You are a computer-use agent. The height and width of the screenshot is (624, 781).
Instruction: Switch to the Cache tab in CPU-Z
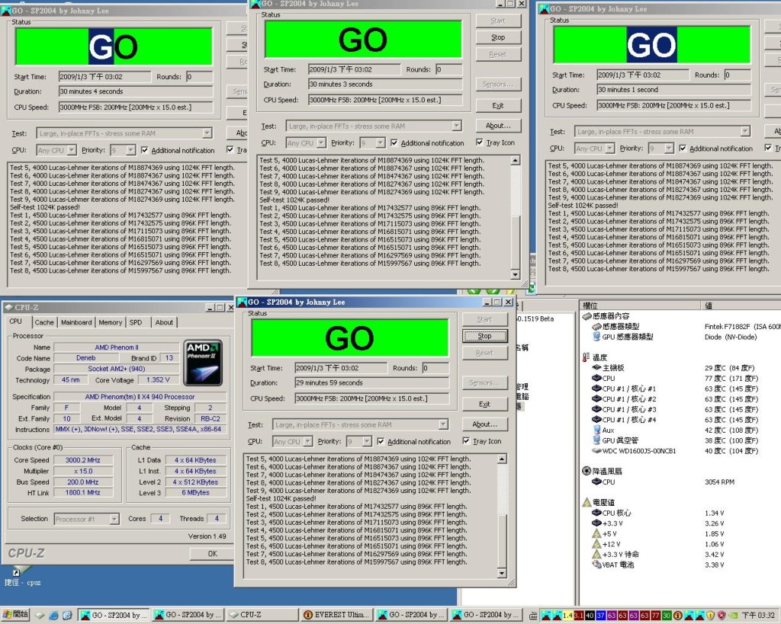(x=44, y=322)
